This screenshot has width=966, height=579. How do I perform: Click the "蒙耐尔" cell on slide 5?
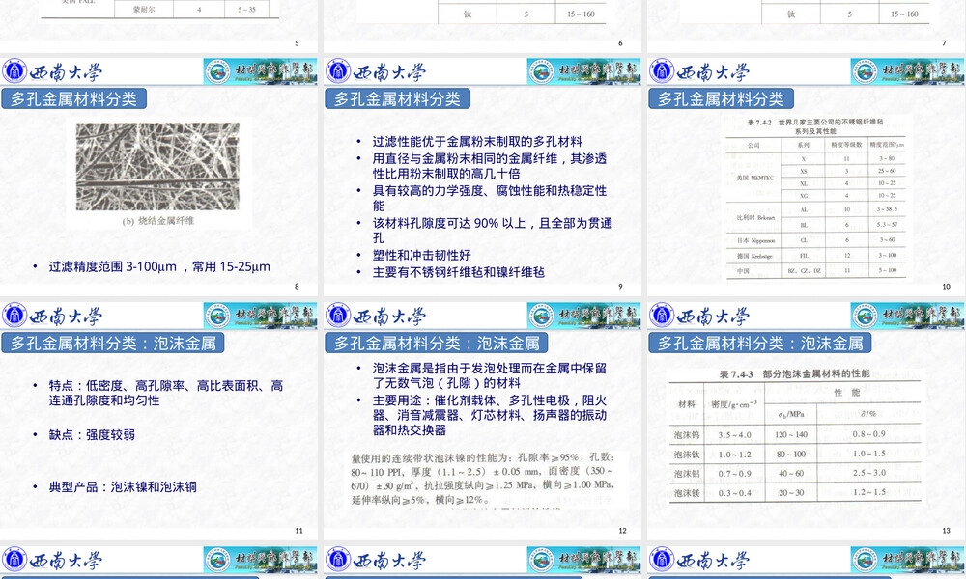tap(144, 10)
